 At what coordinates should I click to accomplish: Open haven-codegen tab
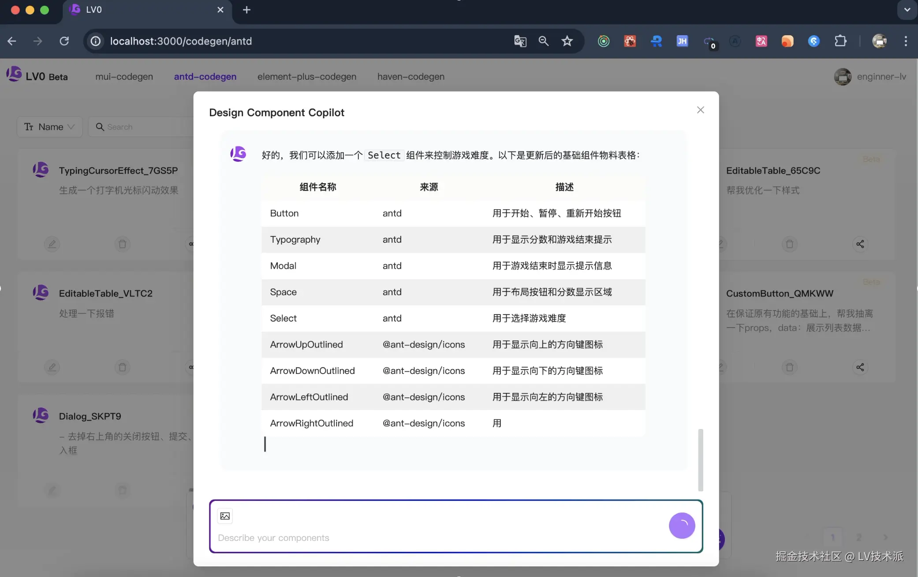(x=411, y=77)
